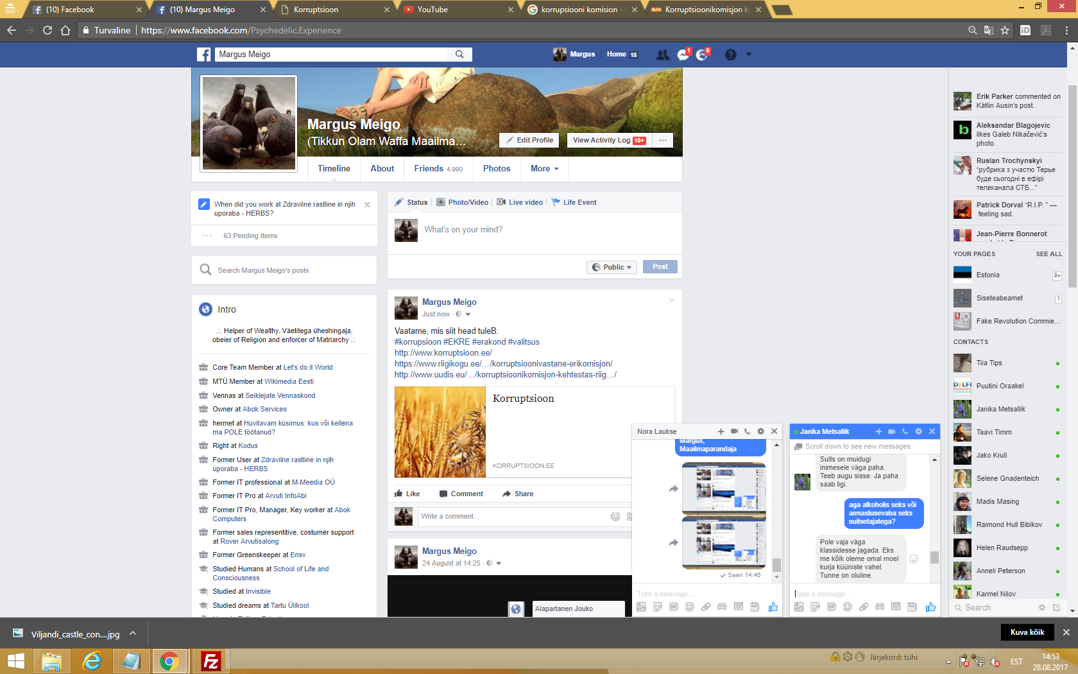Send a thumbs up in Janika Metsallik chat
The width and height of the screenshot is (1078, 674).
[x=930, y=607]
